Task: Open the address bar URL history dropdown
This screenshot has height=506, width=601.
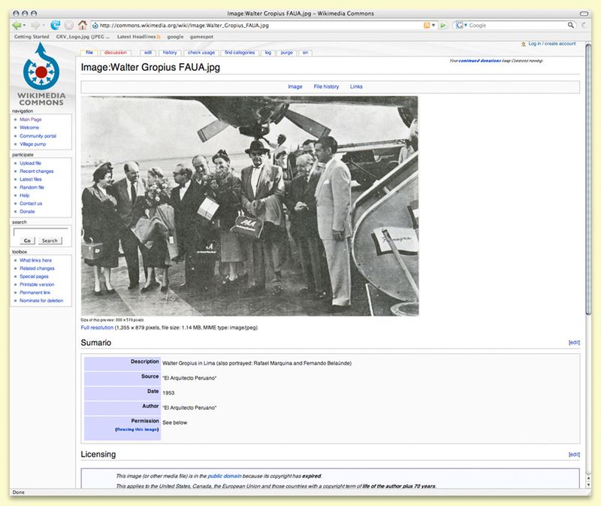Action: (x=435, y=25)
